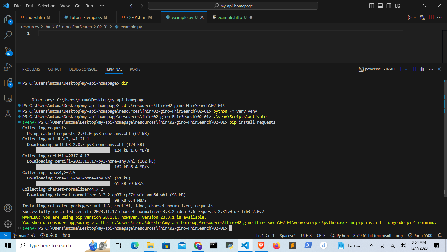Open the Search view in activity bar

[8, 35]
